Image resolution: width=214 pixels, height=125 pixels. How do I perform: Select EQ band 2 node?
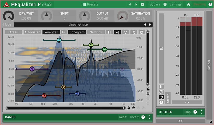[77, 93]
